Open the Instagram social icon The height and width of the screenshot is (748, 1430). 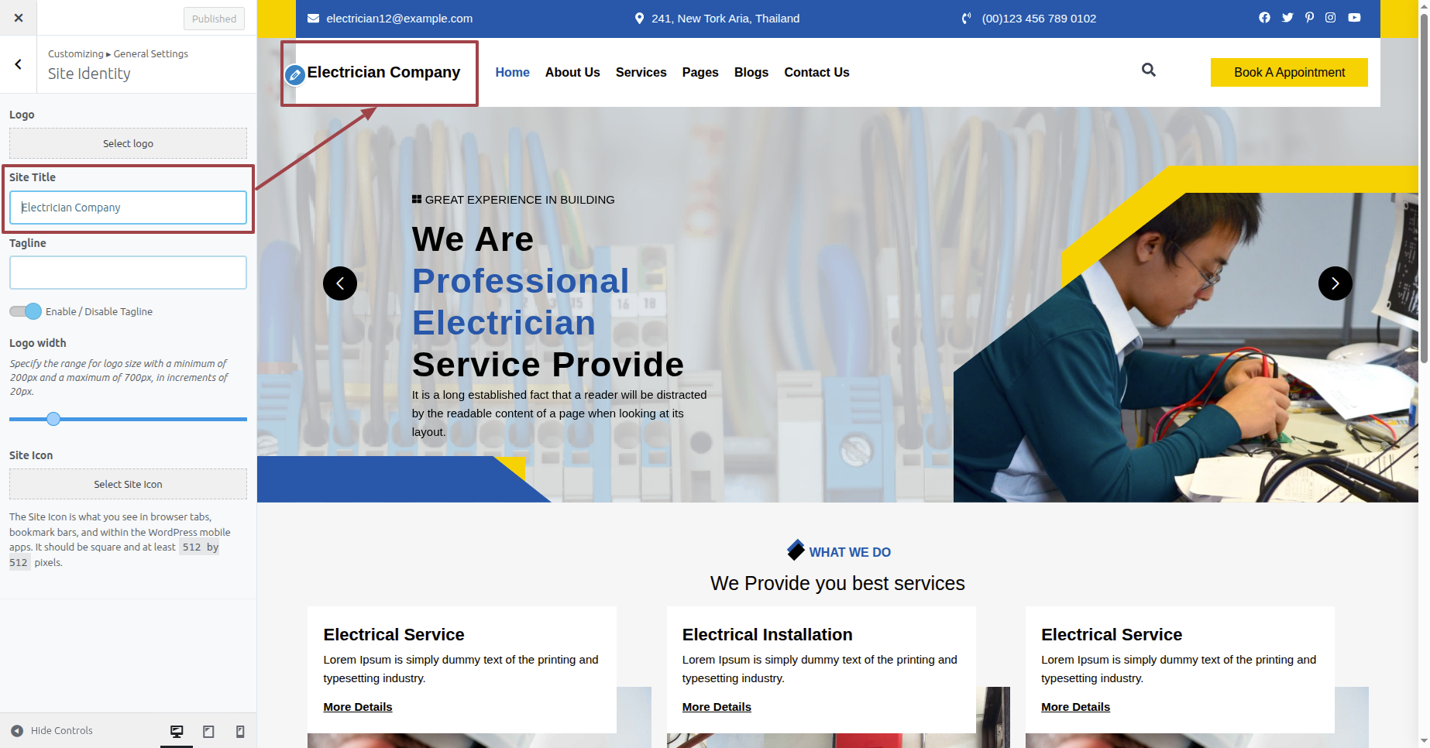(x=1331, y=18)
